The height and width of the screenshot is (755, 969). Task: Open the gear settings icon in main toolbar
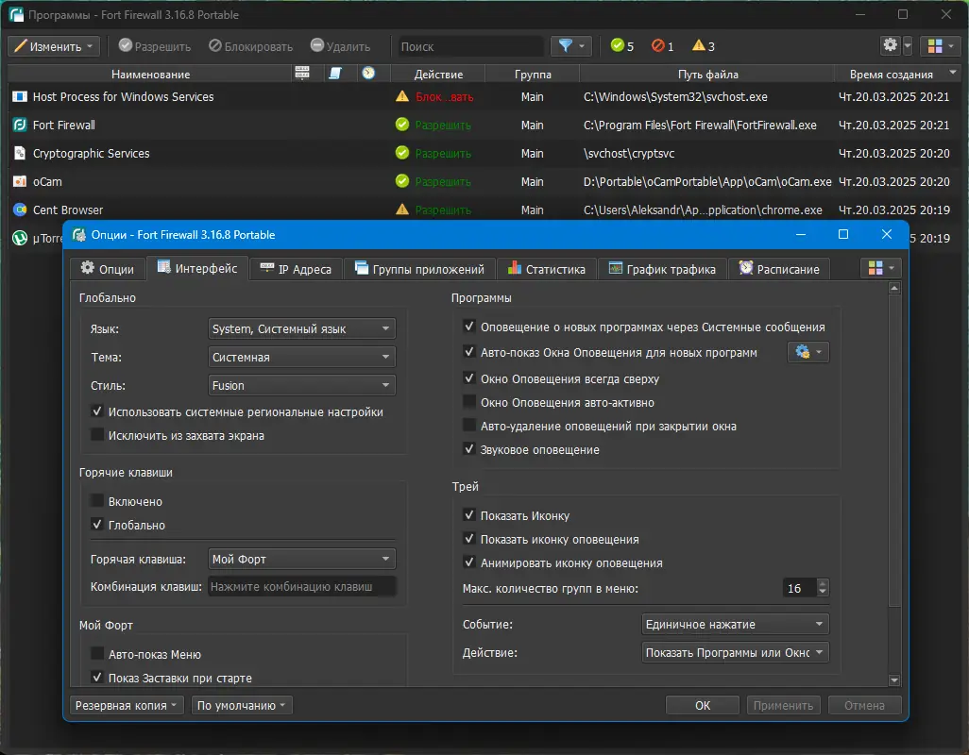(x=890, y=45)
